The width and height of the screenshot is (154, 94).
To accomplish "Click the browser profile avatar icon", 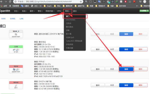I will coord(144,1).
